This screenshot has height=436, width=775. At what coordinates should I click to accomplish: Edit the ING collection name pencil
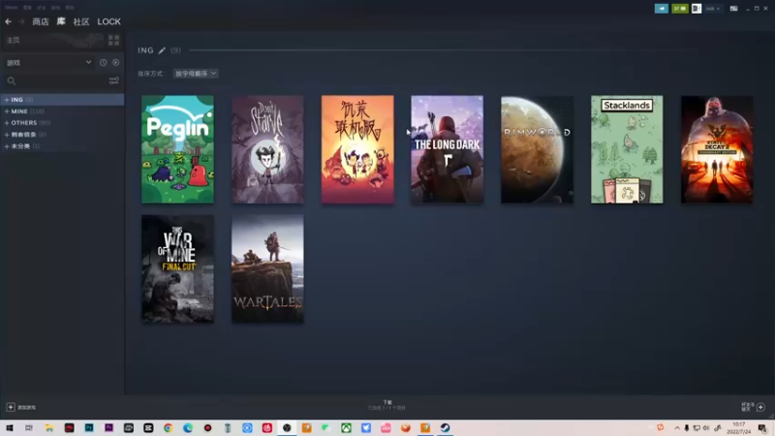pyautogui.click(x=162, y=50)
